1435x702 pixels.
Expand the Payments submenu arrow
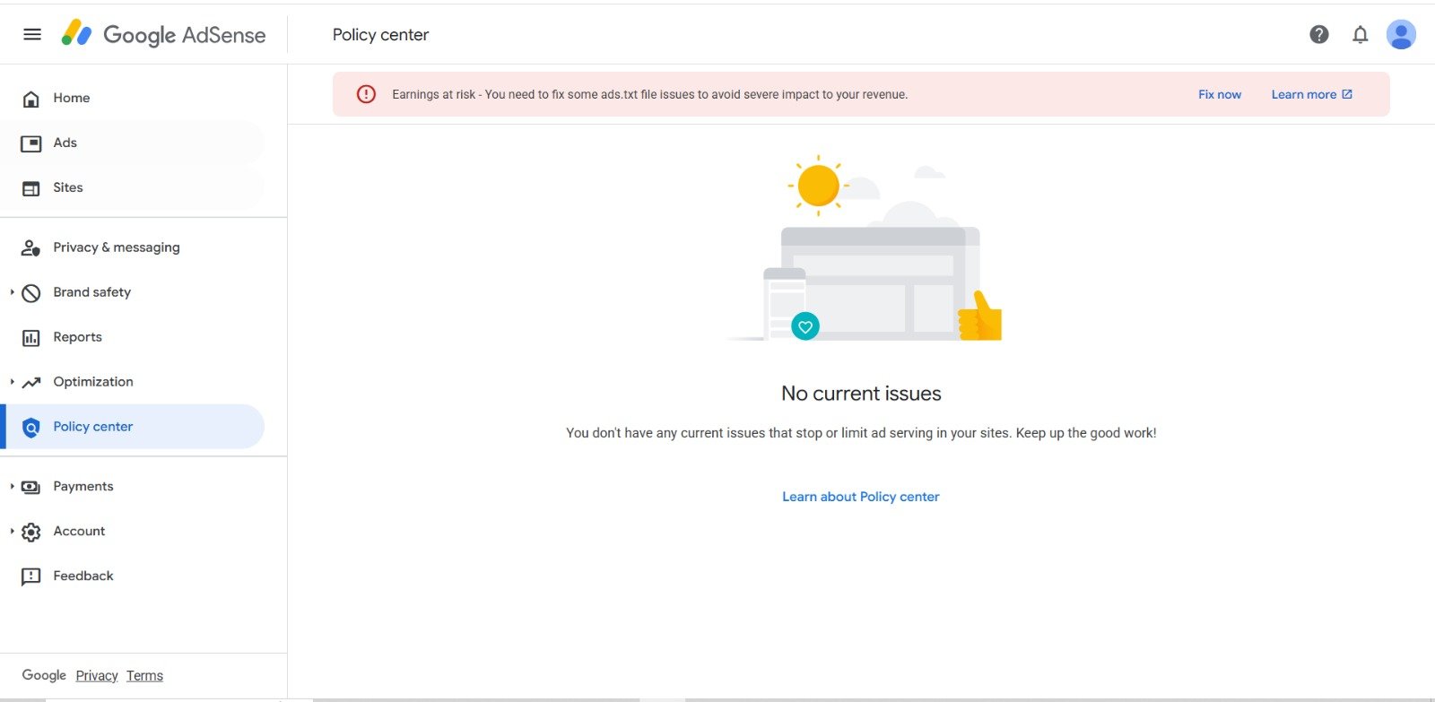[12, 487]
